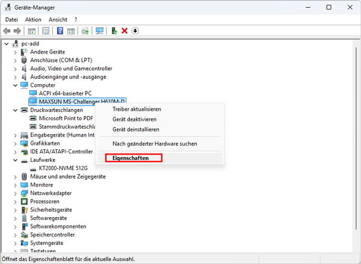Click the add-hardware icon with green arrow
Screen dimensions: 361x264
click(114, 31)
